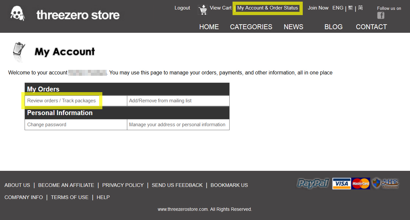Screen dimensions: 410x220
Task: Open the NEWS menu item
Action: (294, 27)
